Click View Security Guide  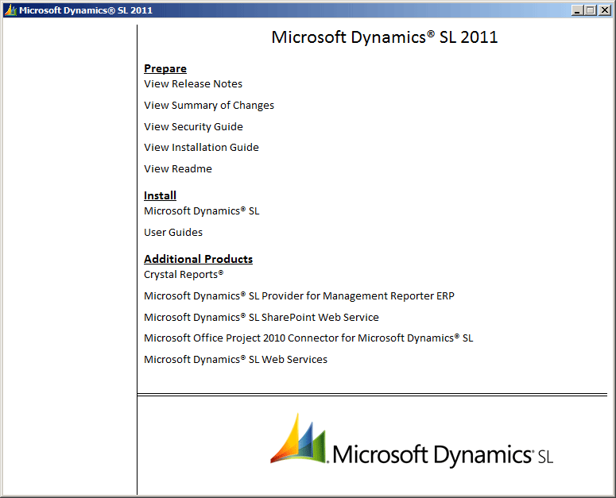pos(193,127)
